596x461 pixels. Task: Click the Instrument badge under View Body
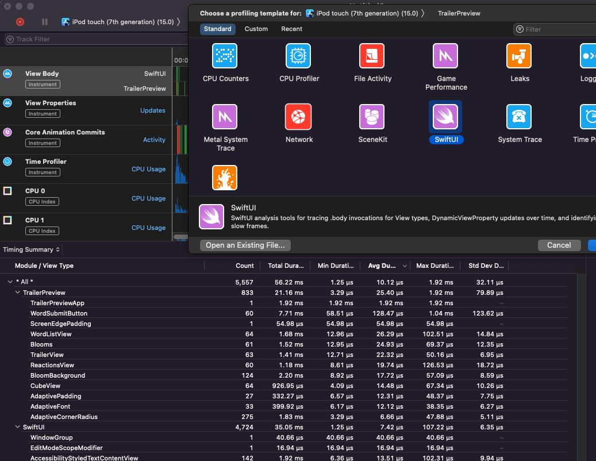[43, 84]
